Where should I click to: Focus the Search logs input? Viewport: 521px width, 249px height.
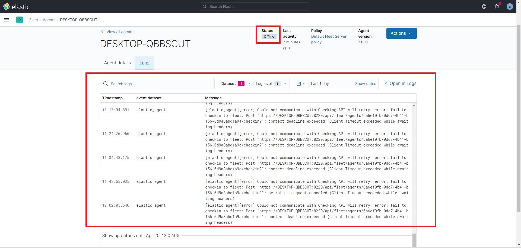tap(157, 84)
